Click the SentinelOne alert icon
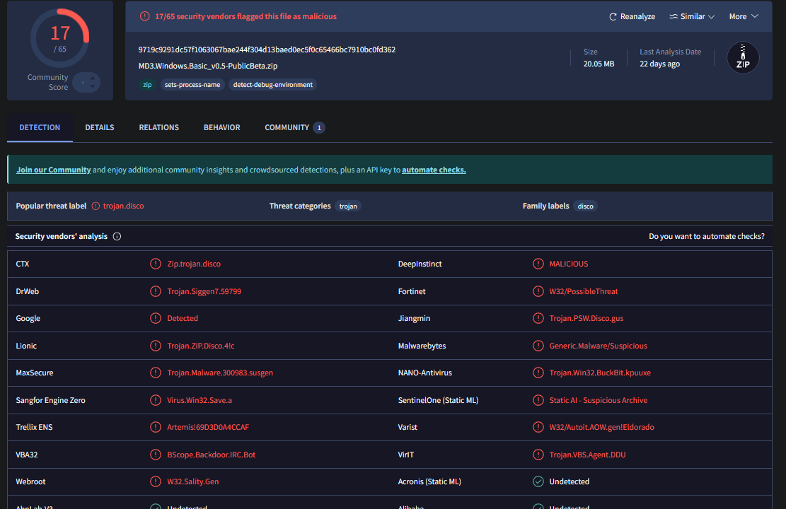Image resolution: width=786 pixels, height=509 pixels. pos(538,400)
